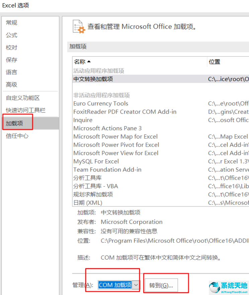Click the 非活动应用程序加载项 group heading
This screenshot has height=295, width=249.
tap(101, 95)
